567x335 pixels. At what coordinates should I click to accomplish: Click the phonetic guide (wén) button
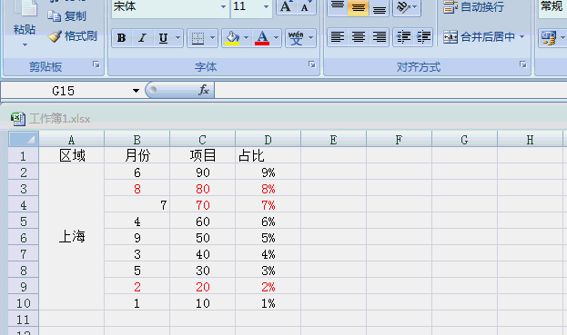coord(296,38)
